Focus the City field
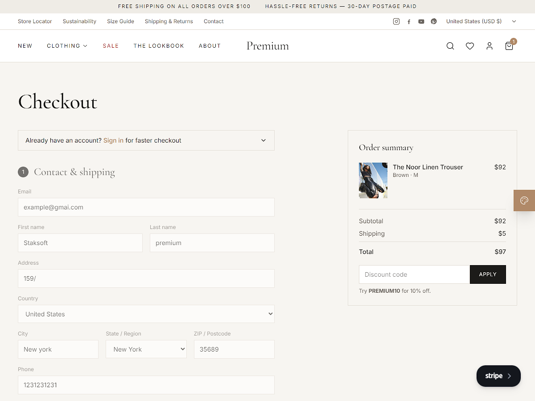Screen dimensions: 535x401 coord(58,349)
